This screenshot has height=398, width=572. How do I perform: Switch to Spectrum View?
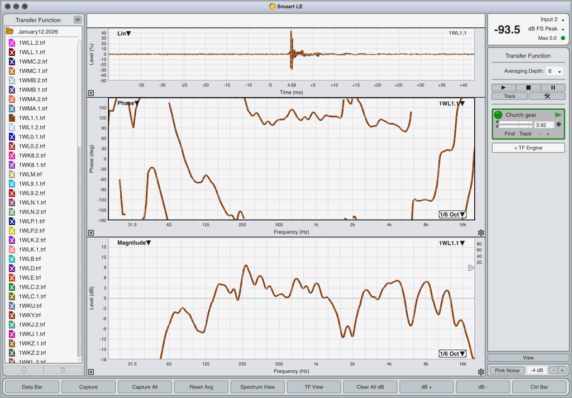coord(256,387)
